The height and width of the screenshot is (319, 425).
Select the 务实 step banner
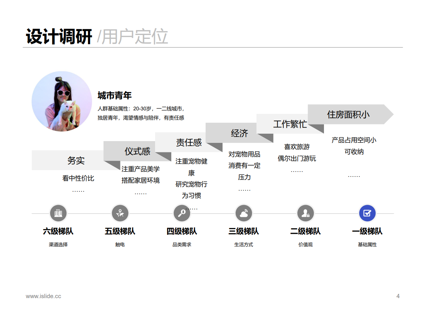[x=76, y=160]
